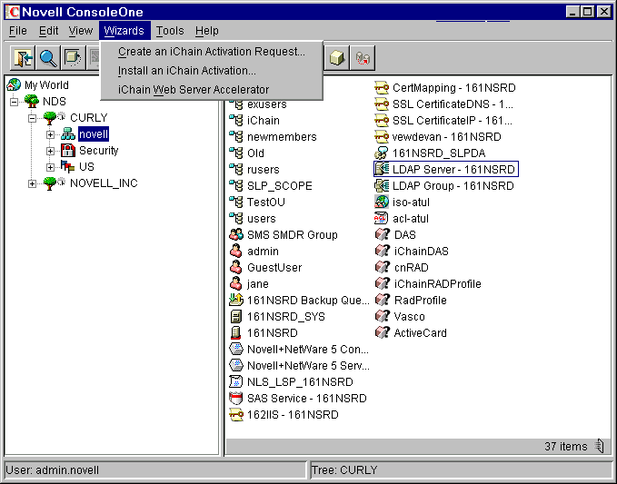Collapse the CURLY tree node
Screen dimensions: 617x484
[x=33, y=118]
